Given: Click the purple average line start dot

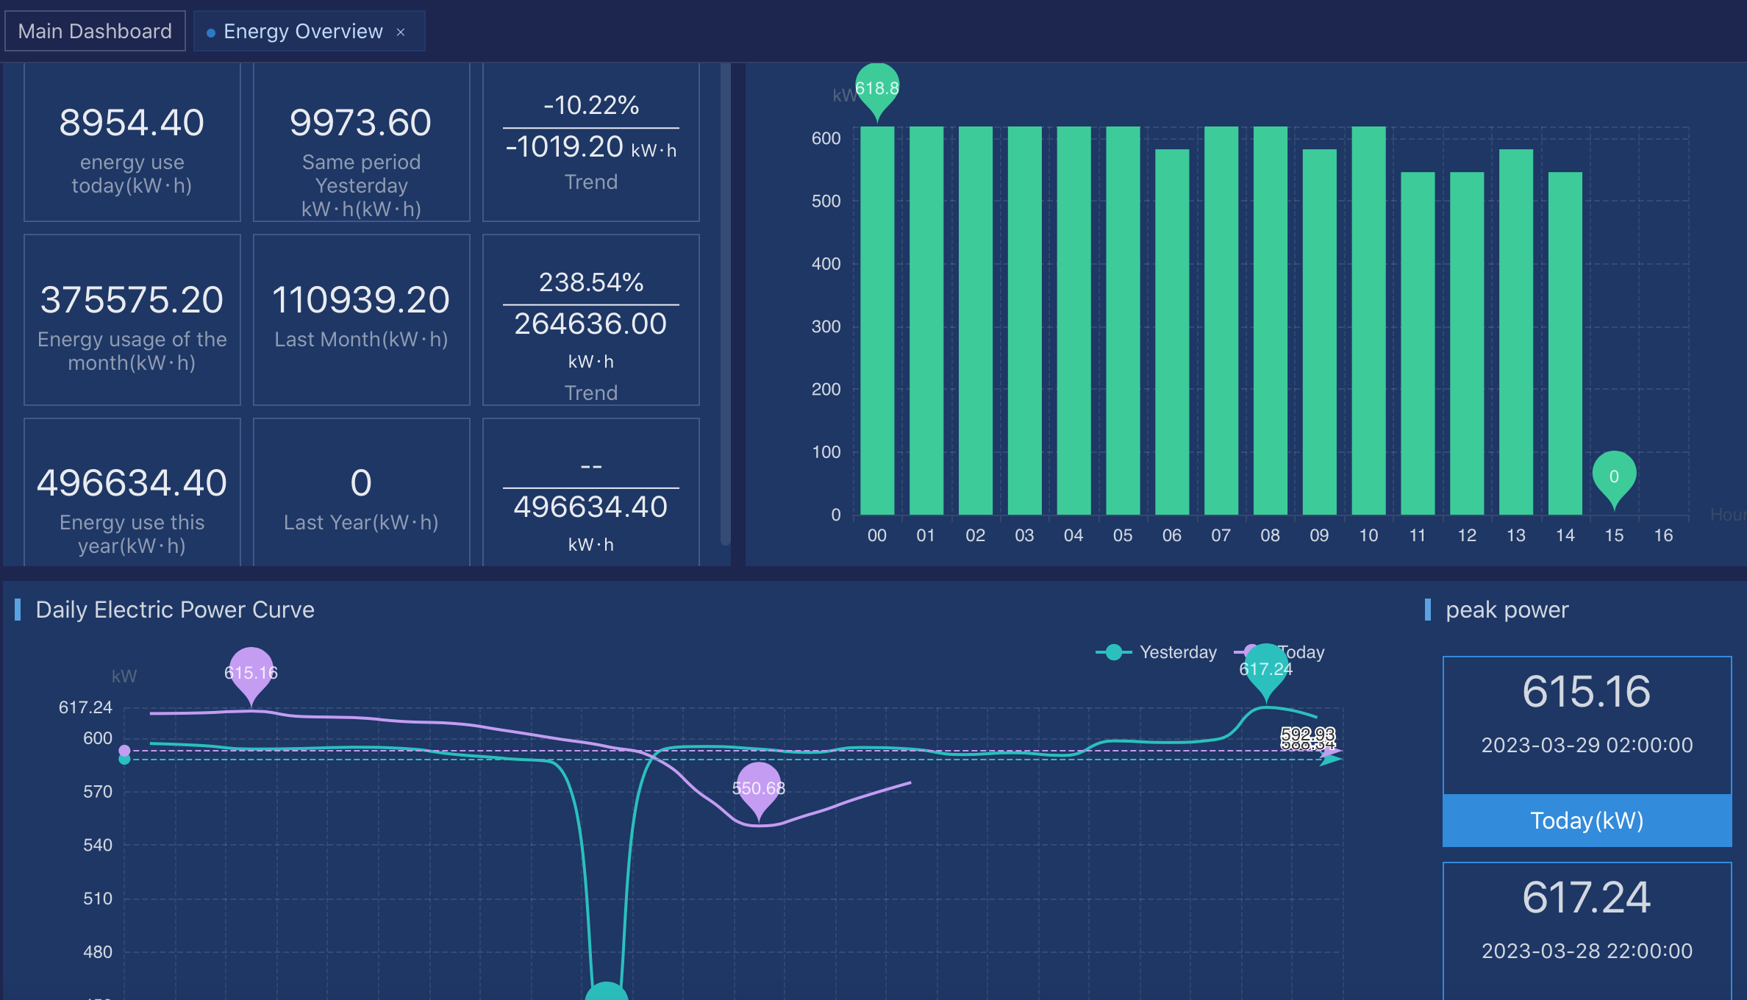Looking at the screenshot, I should click(x=124, y=751).
